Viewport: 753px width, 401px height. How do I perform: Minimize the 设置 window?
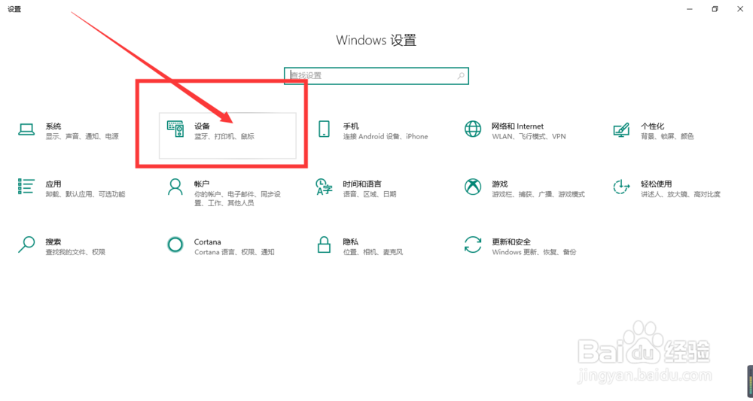[690, 9]
